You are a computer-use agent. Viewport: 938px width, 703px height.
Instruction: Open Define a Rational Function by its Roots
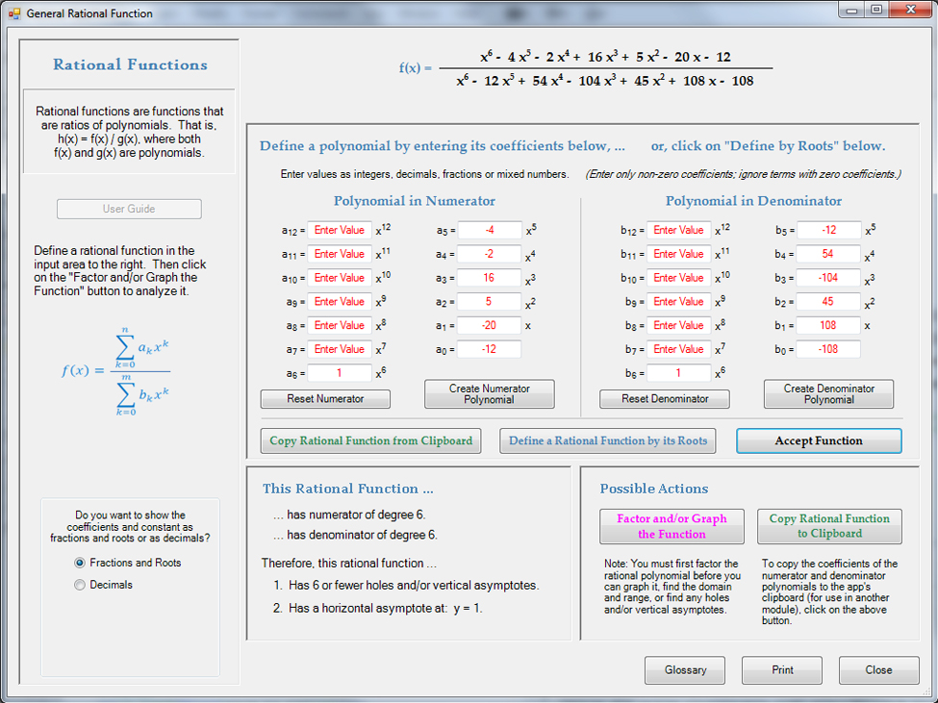608,440
